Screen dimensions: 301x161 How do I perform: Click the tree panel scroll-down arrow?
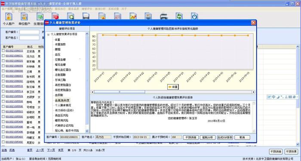87,131
